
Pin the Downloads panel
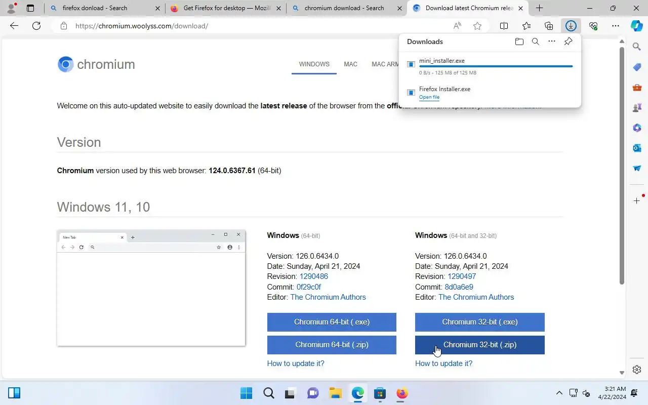click(569, 42)
